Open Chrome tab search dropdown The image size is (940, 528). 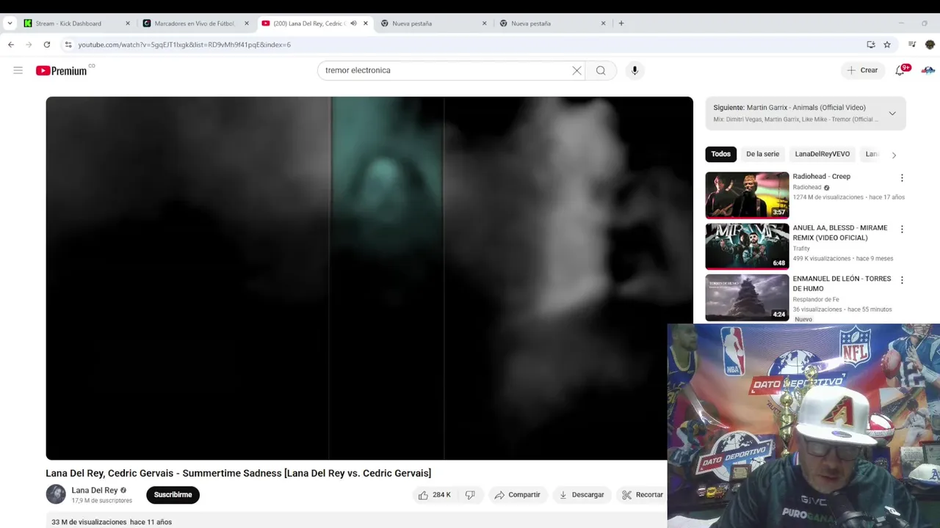pyautogui.click(x=10, y=23)
